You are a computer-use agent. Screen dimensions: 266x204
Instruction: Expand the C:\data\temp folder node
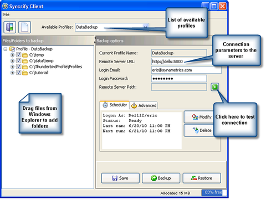point(12,61)
